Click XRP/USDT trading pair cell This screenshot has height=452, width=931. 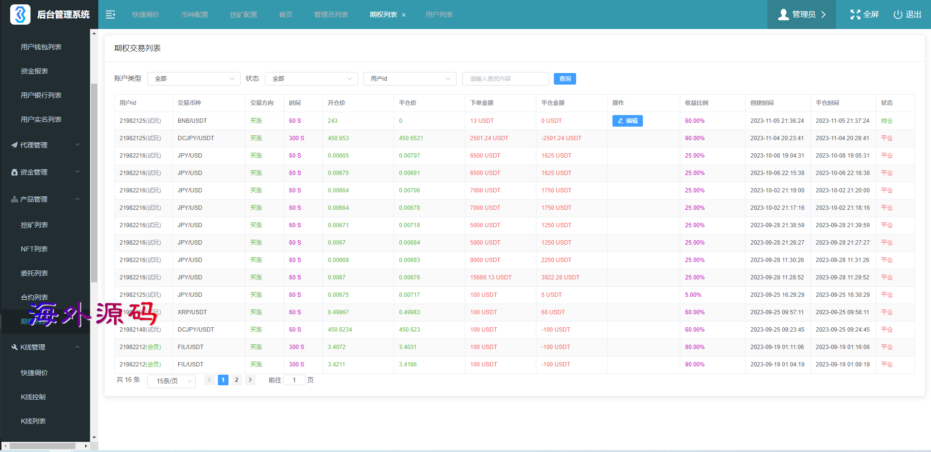point(192,312)
